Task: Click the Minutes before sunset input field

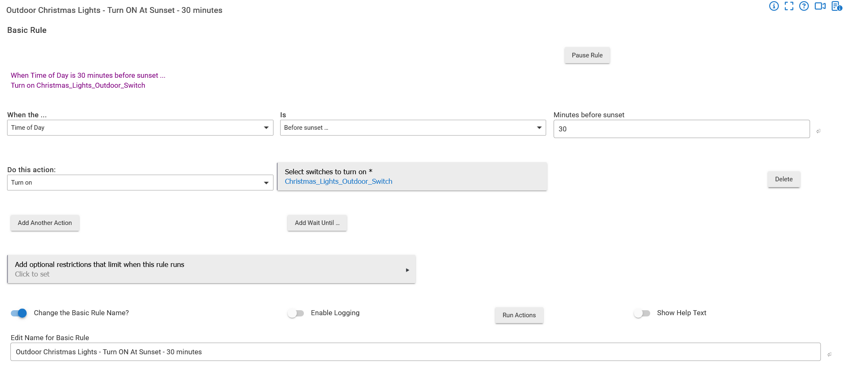Action: (681, 129)
